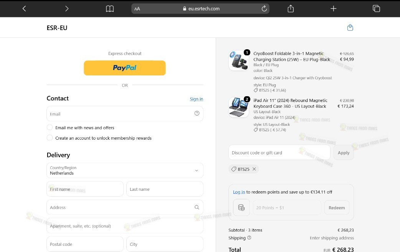
Task: Open Safari bookmarks book icon
Action: click(110, 9)
